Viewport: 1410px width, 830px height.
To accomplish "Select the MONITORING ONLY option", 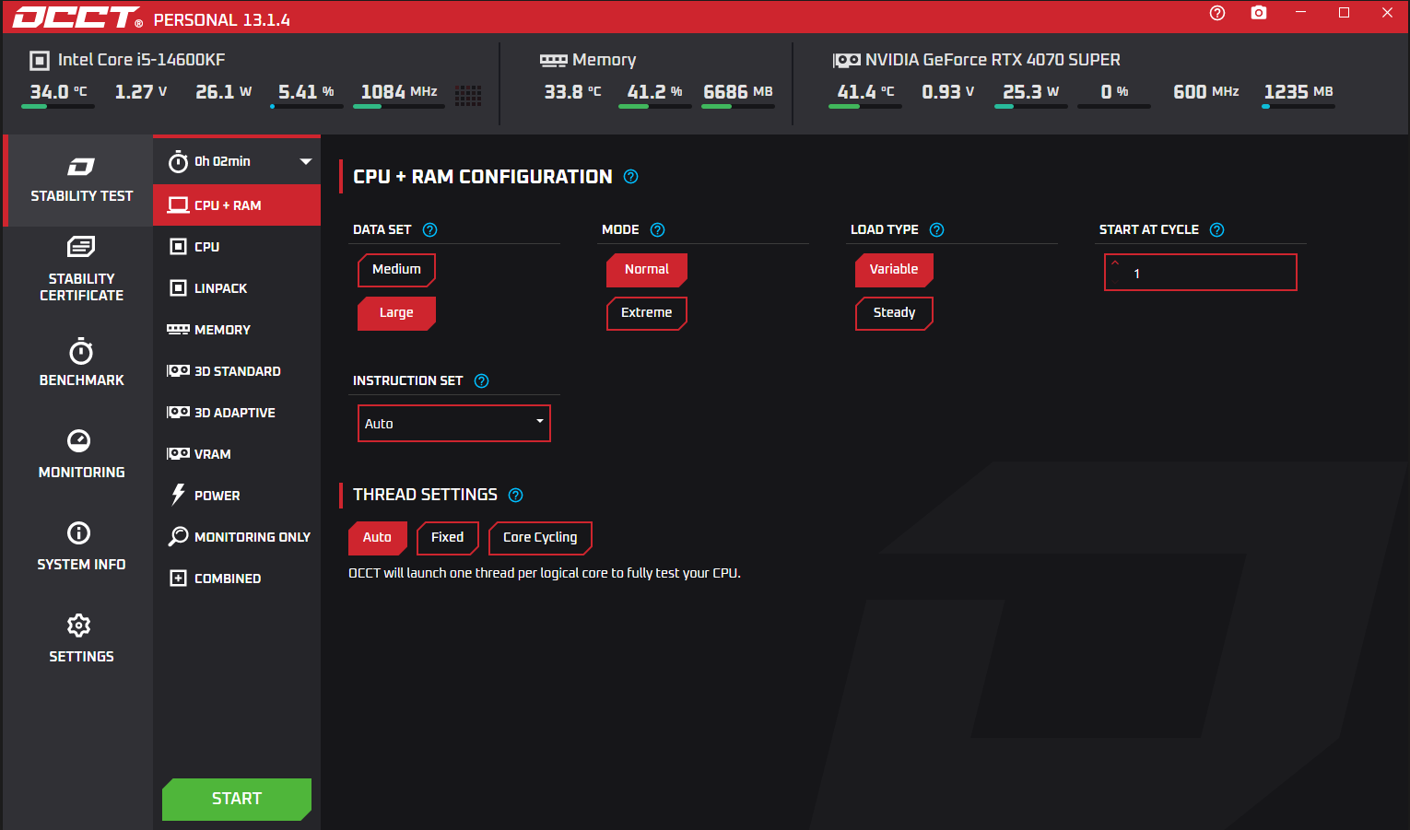I will [237, 537].
